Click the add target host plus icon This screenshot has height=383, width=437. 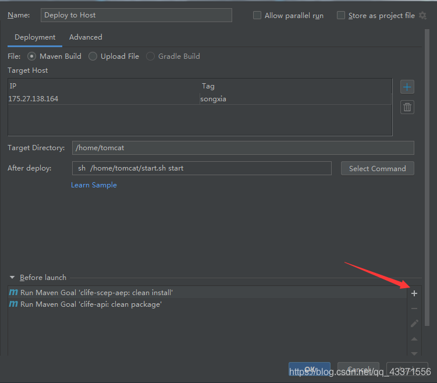click(x=407, y=87)
